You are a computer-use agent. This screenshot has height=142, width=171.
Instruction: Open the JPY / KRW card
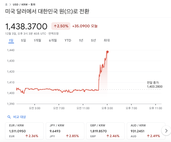click(65, 131)
